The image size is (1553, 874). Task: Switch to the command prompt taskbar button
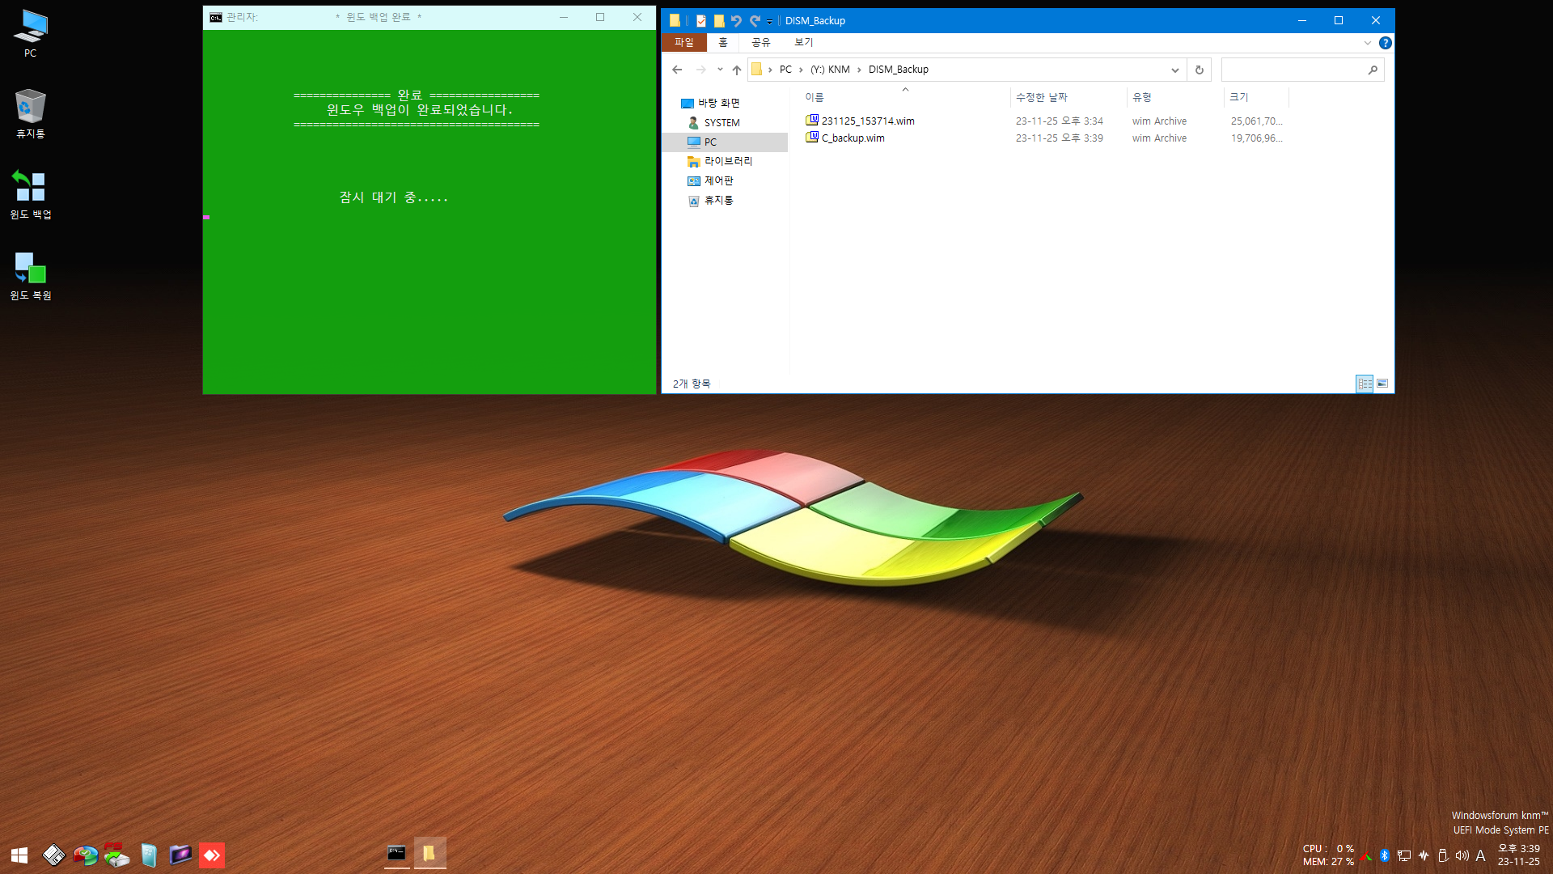tap(396, 853)
